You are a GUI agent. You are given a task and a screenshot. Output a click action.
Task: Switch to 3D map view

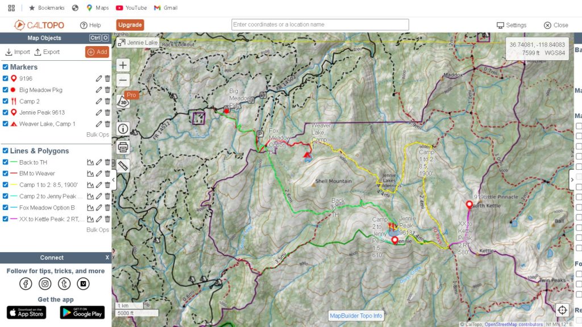click(x=123, y=102)
